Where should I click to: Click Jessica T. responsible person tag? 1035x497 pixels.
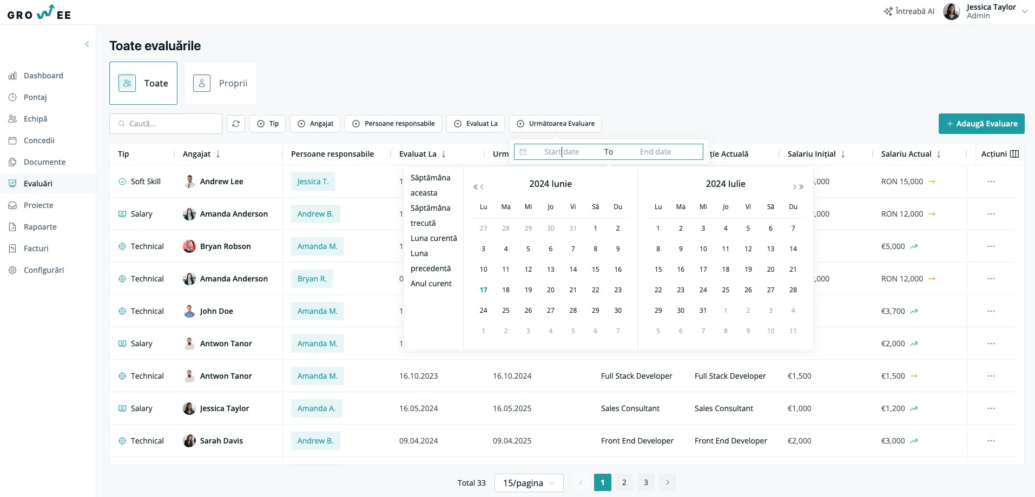click(313, 182)
